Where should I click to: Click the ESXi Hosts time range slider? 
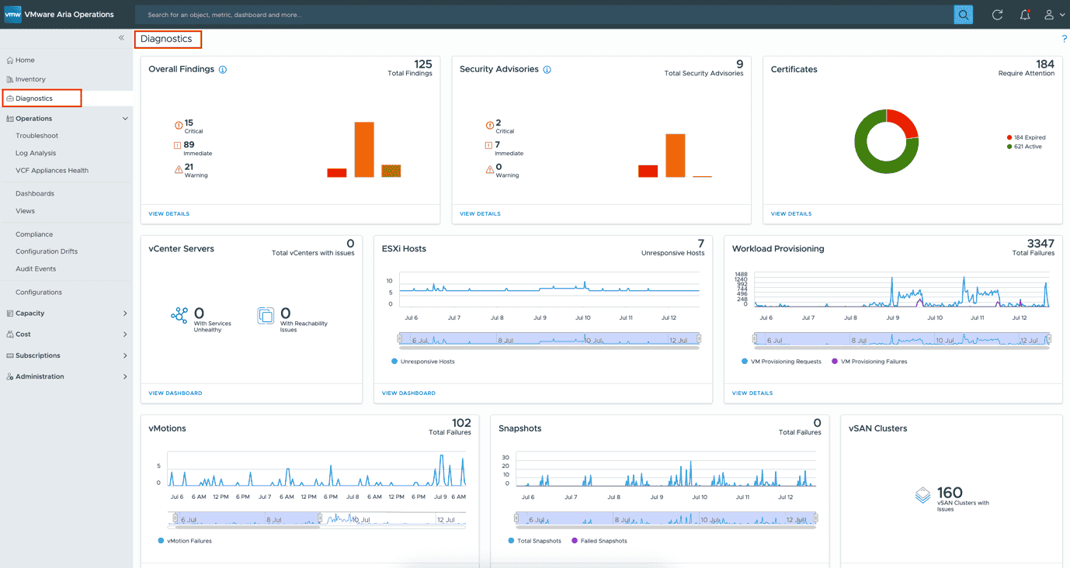pyautogui.click(x=548, y=339)
